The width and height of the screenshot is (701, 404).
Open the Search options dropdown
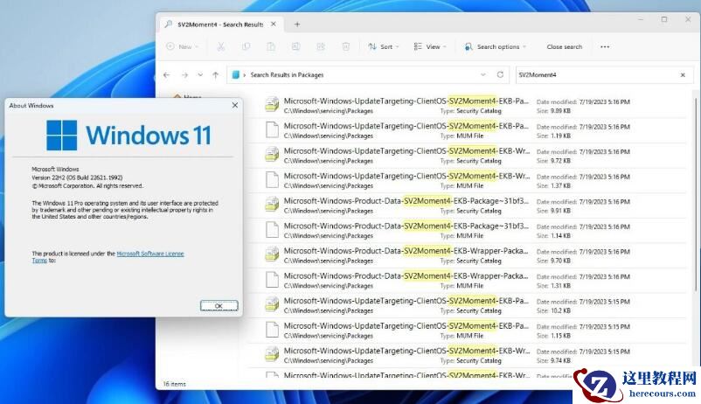click(x=496, y=46)
